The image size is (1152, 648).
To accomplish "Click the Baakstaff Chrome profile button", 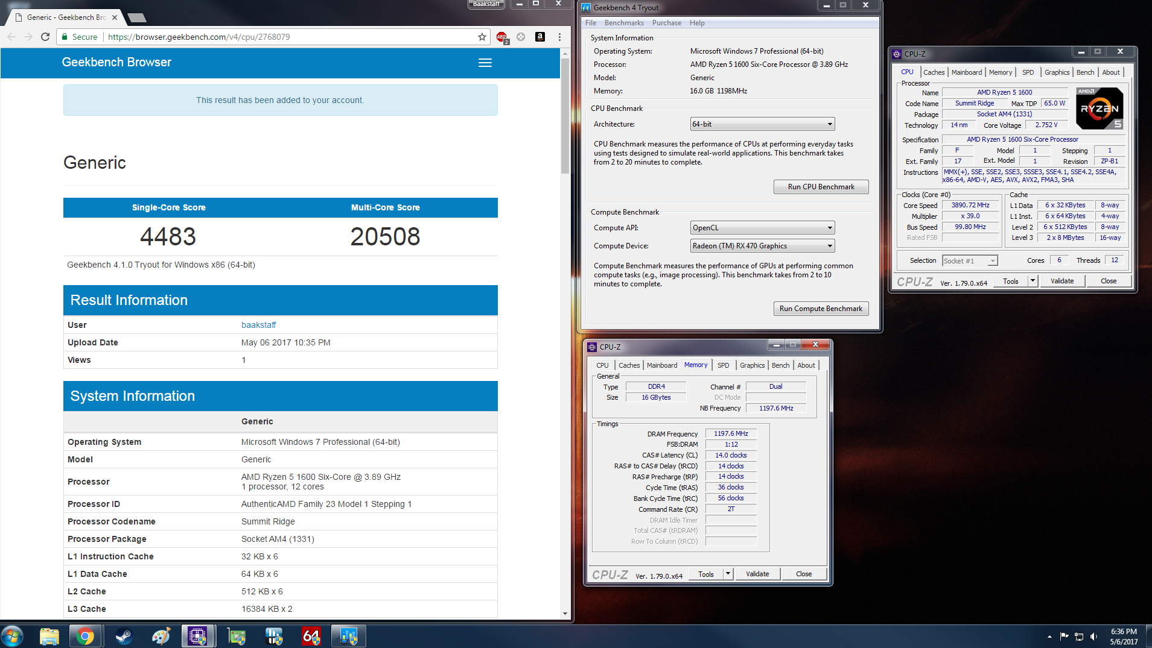I will tap(486, 4).
